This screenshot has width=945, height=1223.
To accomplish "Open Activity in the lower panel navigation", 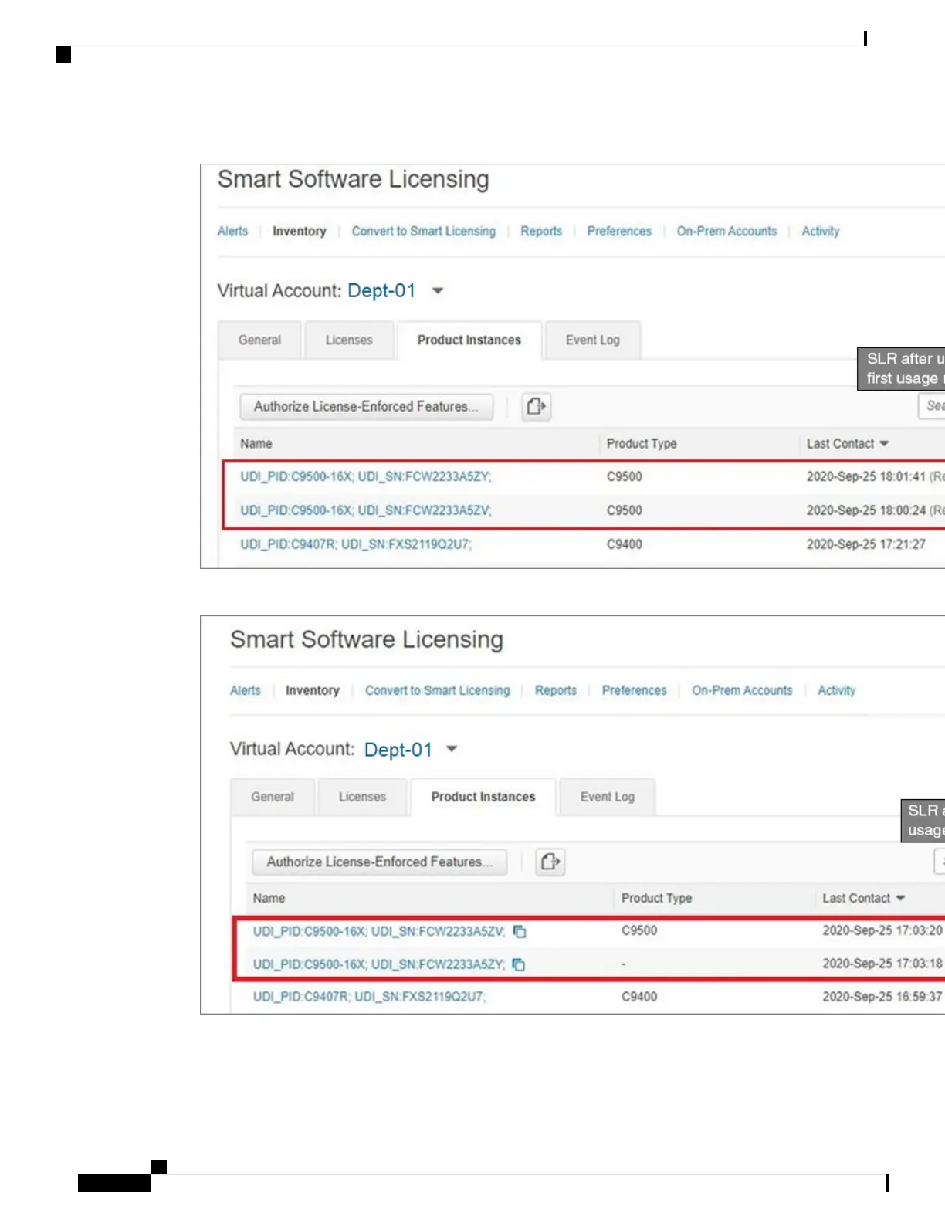I will pos(837,690).
